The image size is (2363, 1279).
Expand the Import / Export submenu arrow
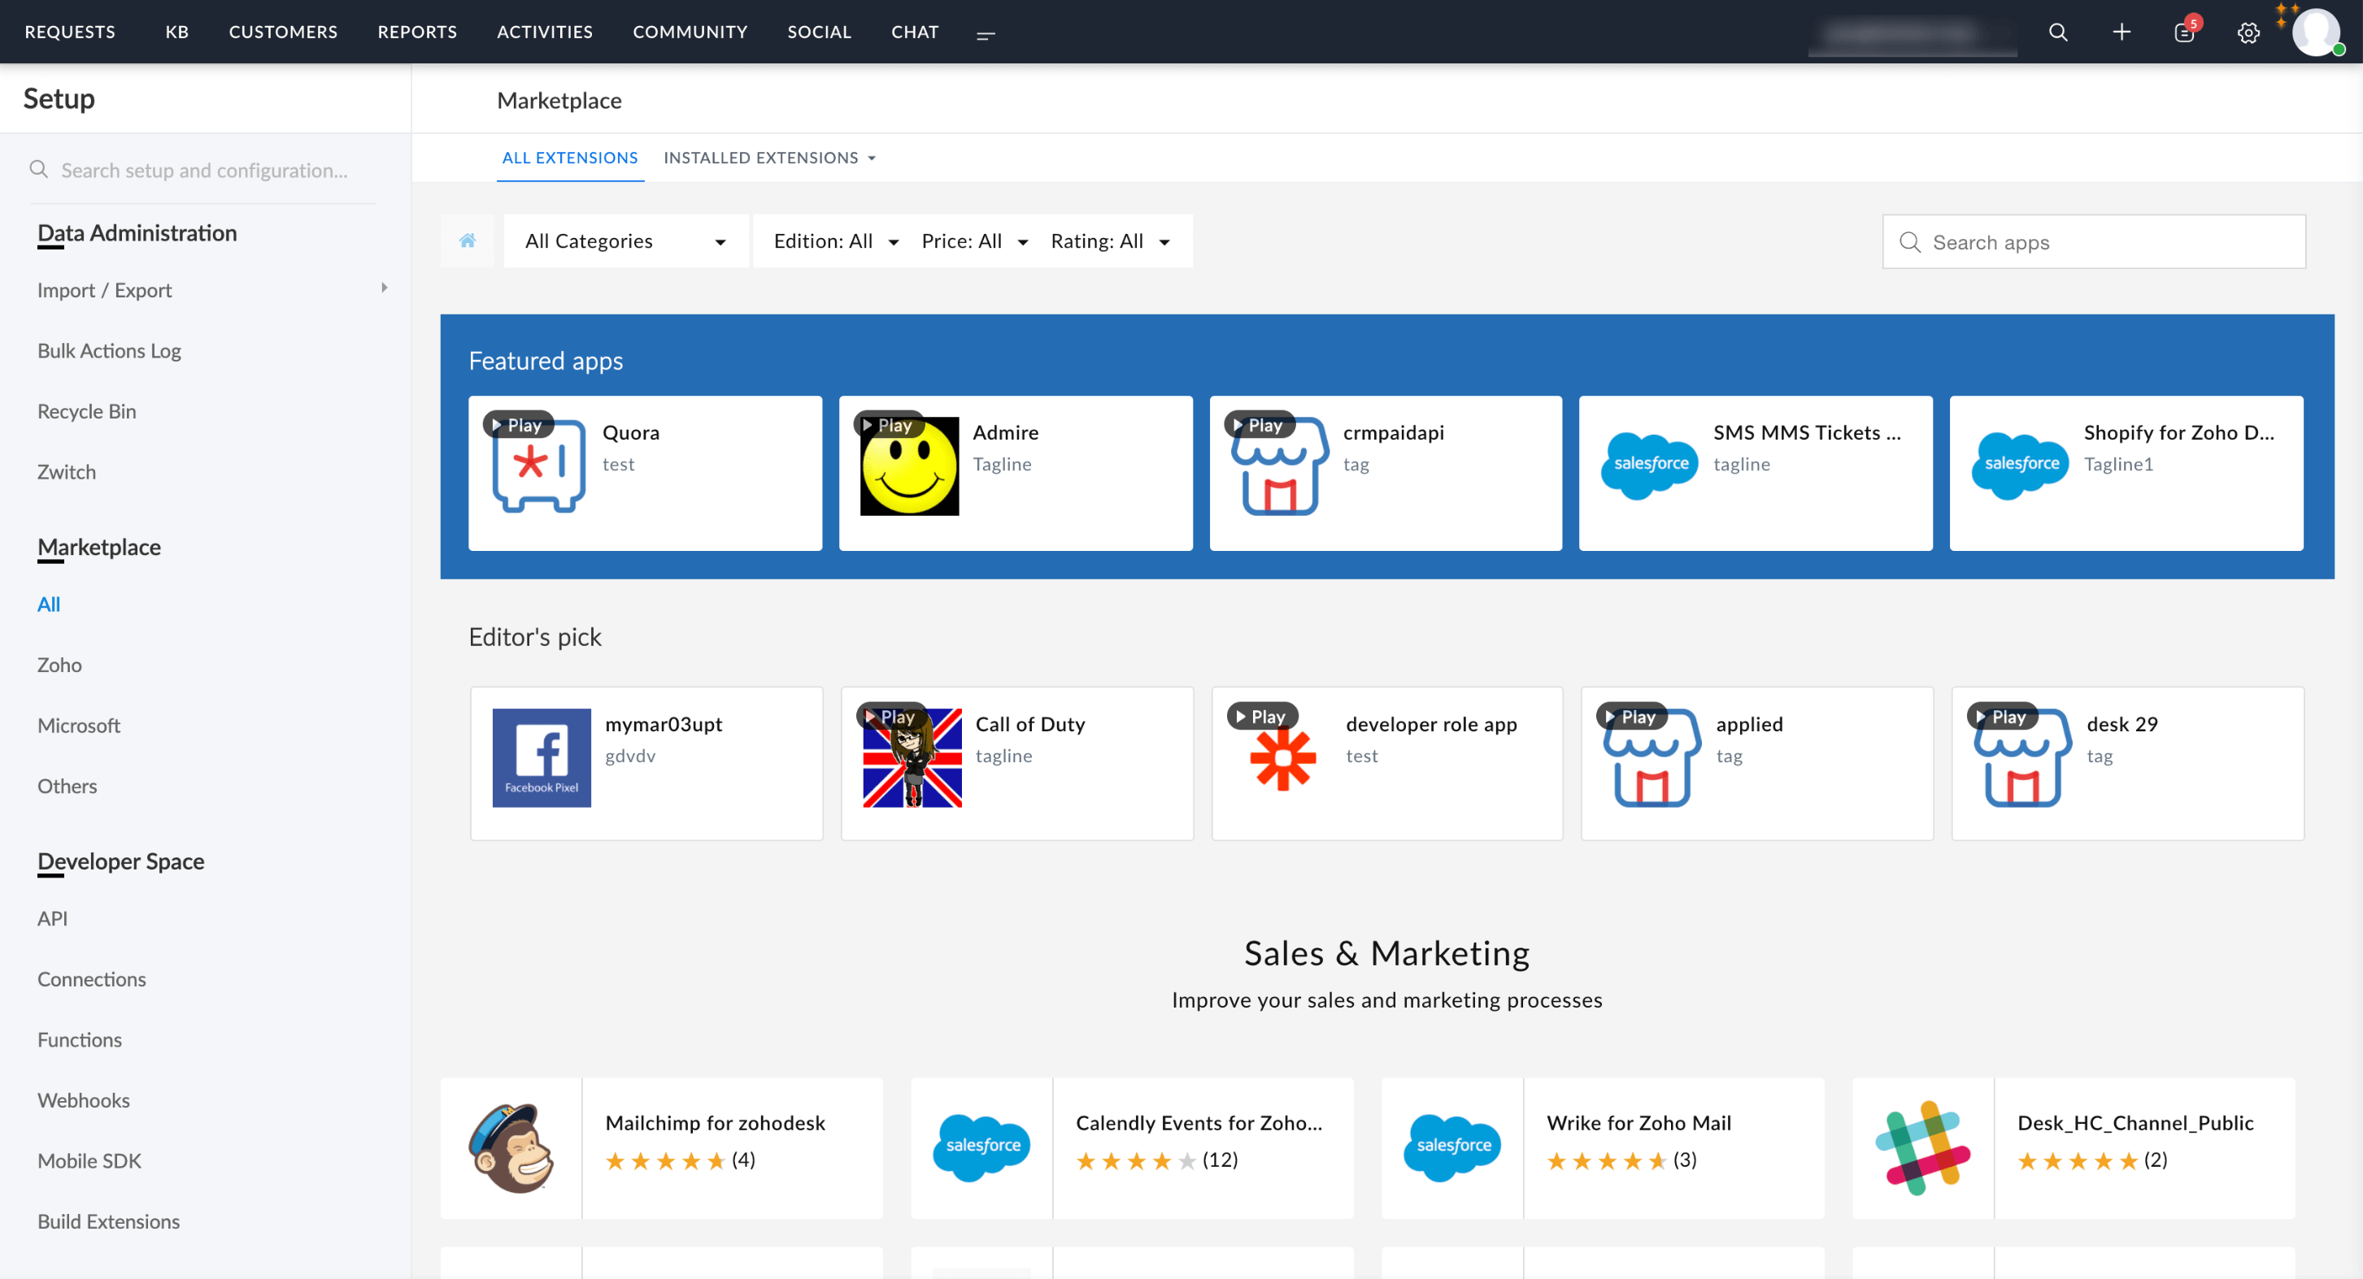[x=384, y=288]
